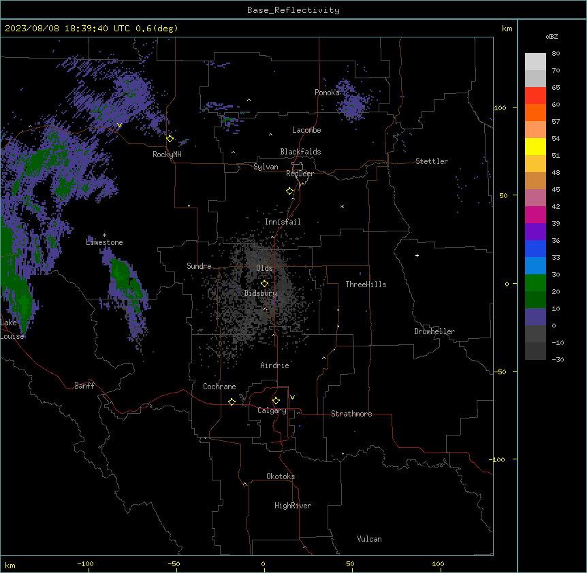
Task: Click the ThreeHills town label
Action: tap(366, 284)
